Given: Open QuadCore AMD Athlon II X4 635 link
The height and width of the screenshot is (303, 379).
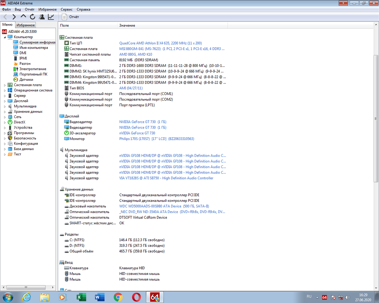Looking at the screenshot, I should [x=160, y=43].
